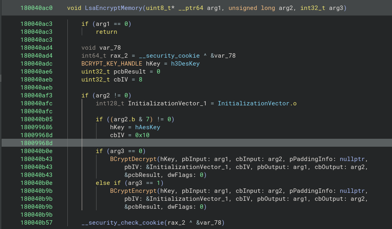Select address 180040b57 in the address column
Image resolution: width=392 pixels, height=229 pixels.
(x=37, y=223)
